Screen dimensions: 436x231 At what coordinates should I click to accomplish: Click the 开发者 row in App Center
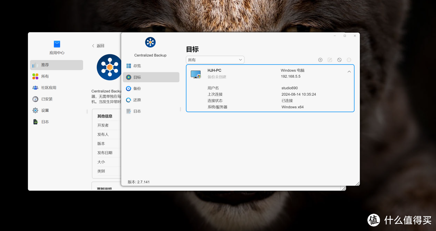(x=109, y=125)
